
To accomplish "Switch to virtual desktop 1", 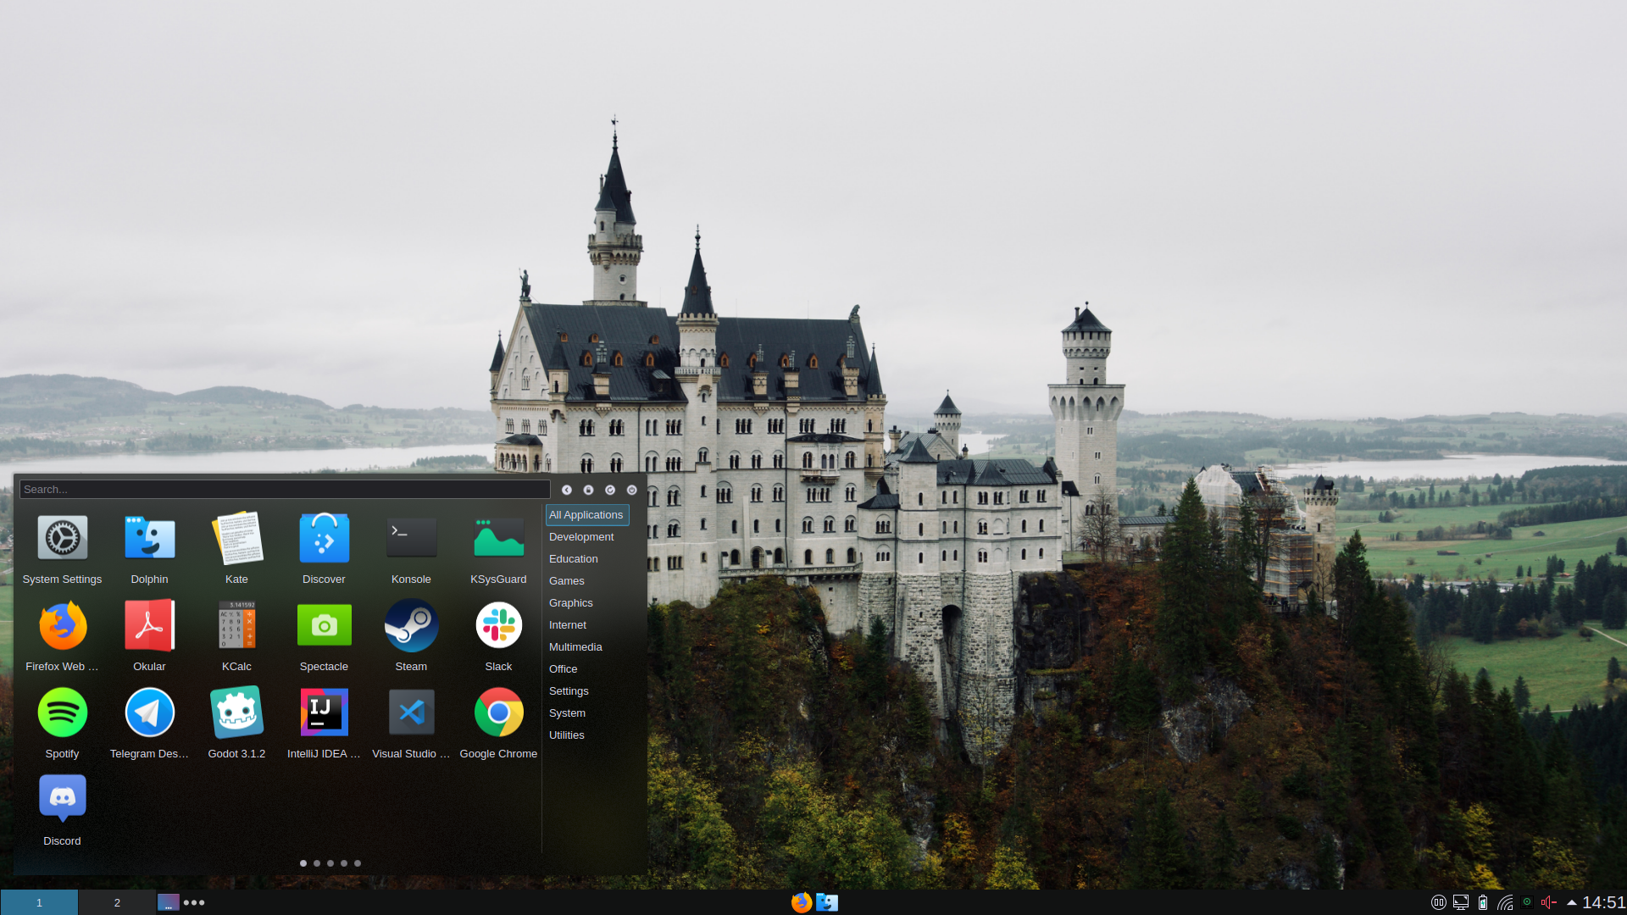I will pos(39,902).
